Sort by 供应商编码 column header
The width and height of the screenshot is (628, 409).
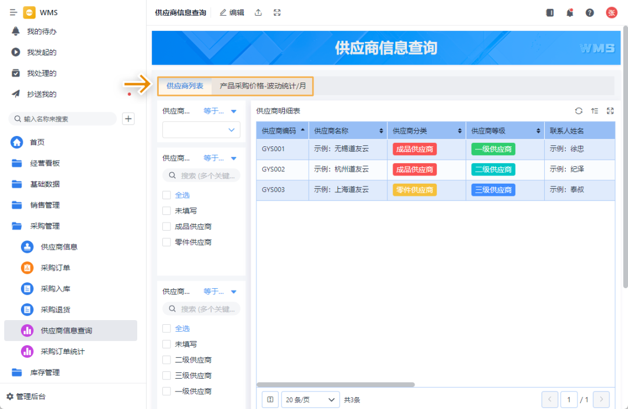(x=283, y=131)
